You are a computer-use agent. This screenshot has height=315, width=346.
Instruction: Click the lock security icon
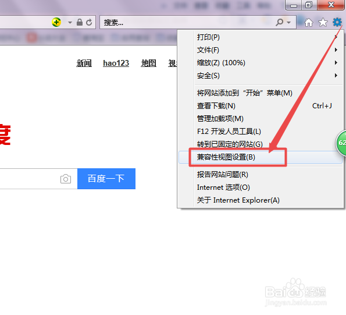pyautogui.click(x=80, y=22)
